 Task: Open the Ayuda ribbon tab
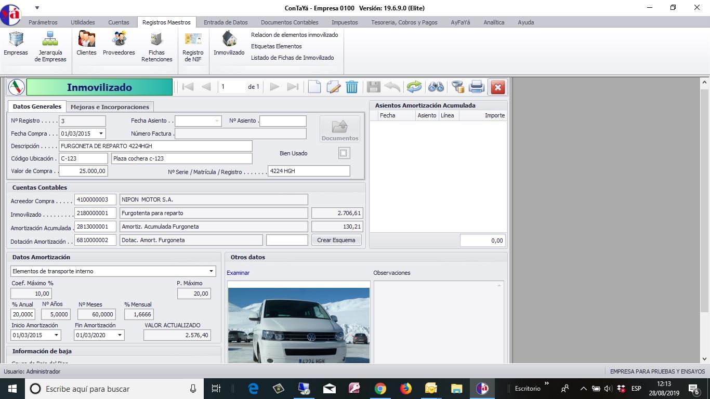pos(526,22)
